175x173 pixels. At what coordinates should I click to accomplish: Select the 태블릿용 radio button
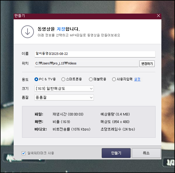91,79
